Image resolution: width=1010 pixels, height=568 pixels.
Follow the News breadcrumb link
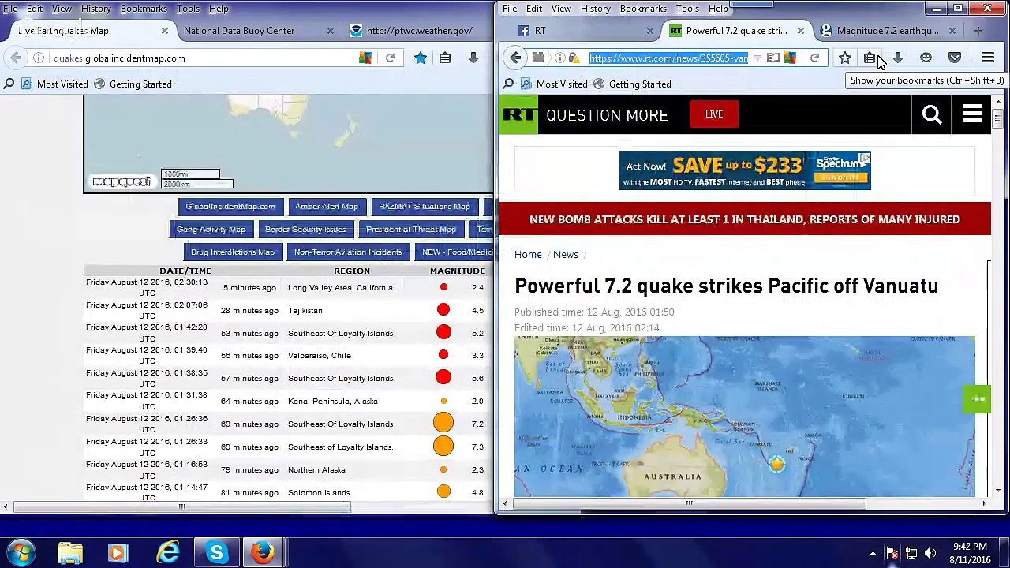566,255
